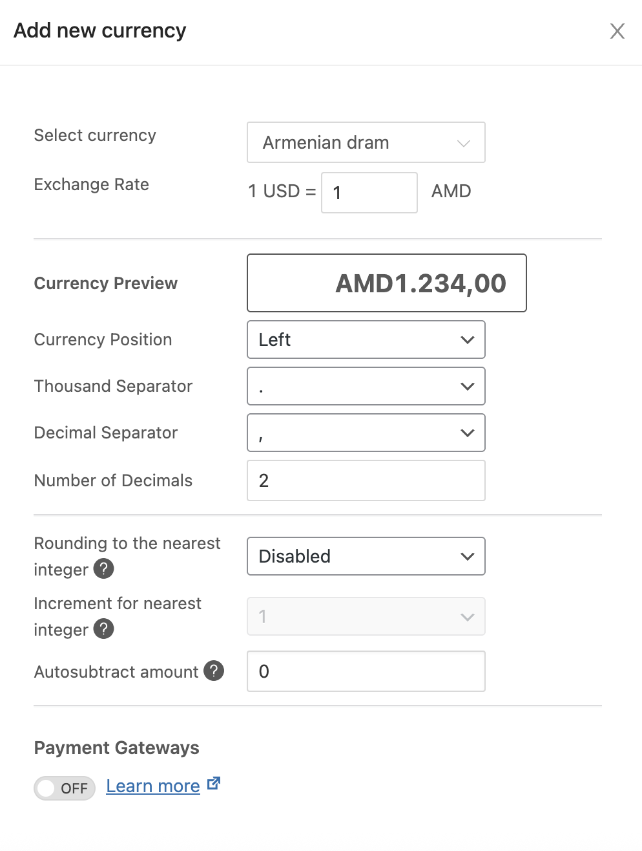
Task: Click the Currency Preview box
Action: click(x=386, y=283)
